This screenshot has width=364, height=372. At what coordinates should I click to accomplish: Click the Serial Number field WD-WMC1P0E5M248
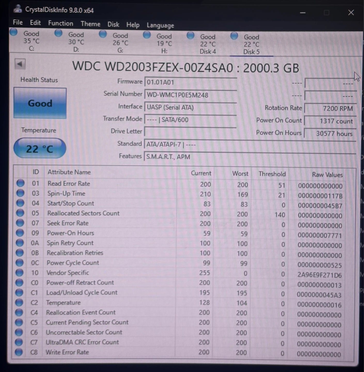191,95
